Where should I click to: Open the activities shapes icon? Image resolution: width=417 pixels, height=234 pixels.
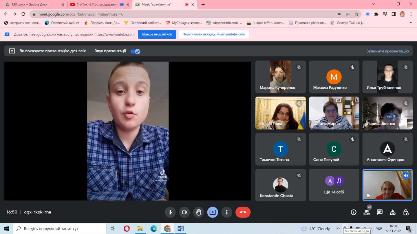coord(393,212)
